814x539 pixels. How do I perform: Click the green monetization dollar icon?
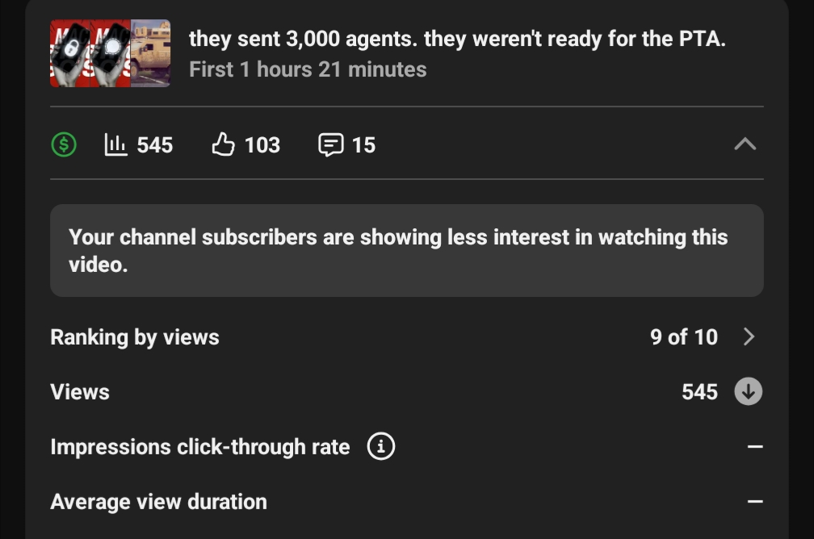click(x=64, y=145)
